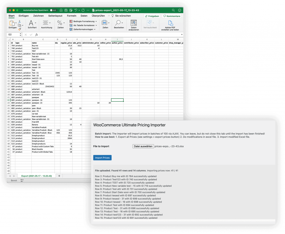The image size is (285, 234).
Task: Click 'Row 2: Product Buy me' log line
Action: (x=126, y=176)
